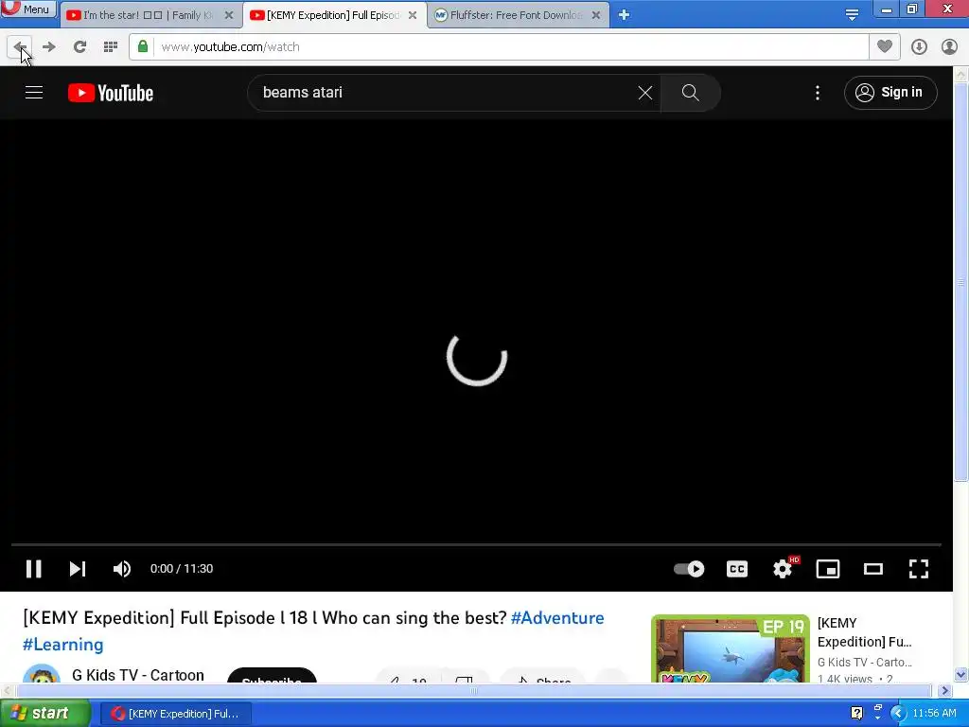The width and height of the screenshot is (969, 727).
Task: Select the KEMY Expedition Full Episode tab
Action: pyautogui.click(x=332, y=15)
